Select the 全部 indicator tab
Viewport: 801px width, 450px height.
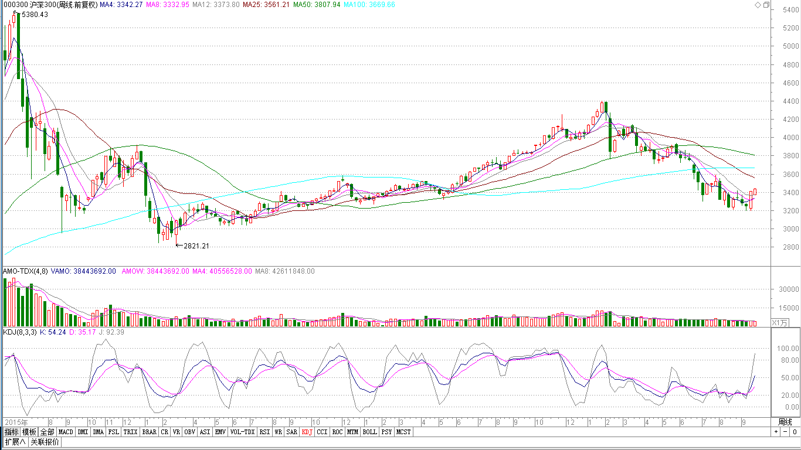pyautogui.click(x=47, y=432)
